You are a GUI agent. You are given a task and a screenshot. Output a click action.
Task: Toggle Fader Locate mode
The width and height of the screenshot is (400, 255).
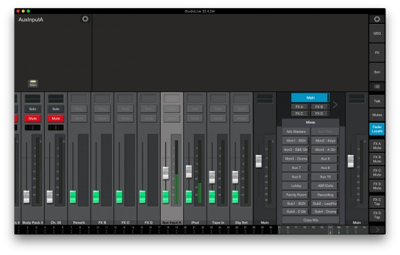tap(377, 129)
